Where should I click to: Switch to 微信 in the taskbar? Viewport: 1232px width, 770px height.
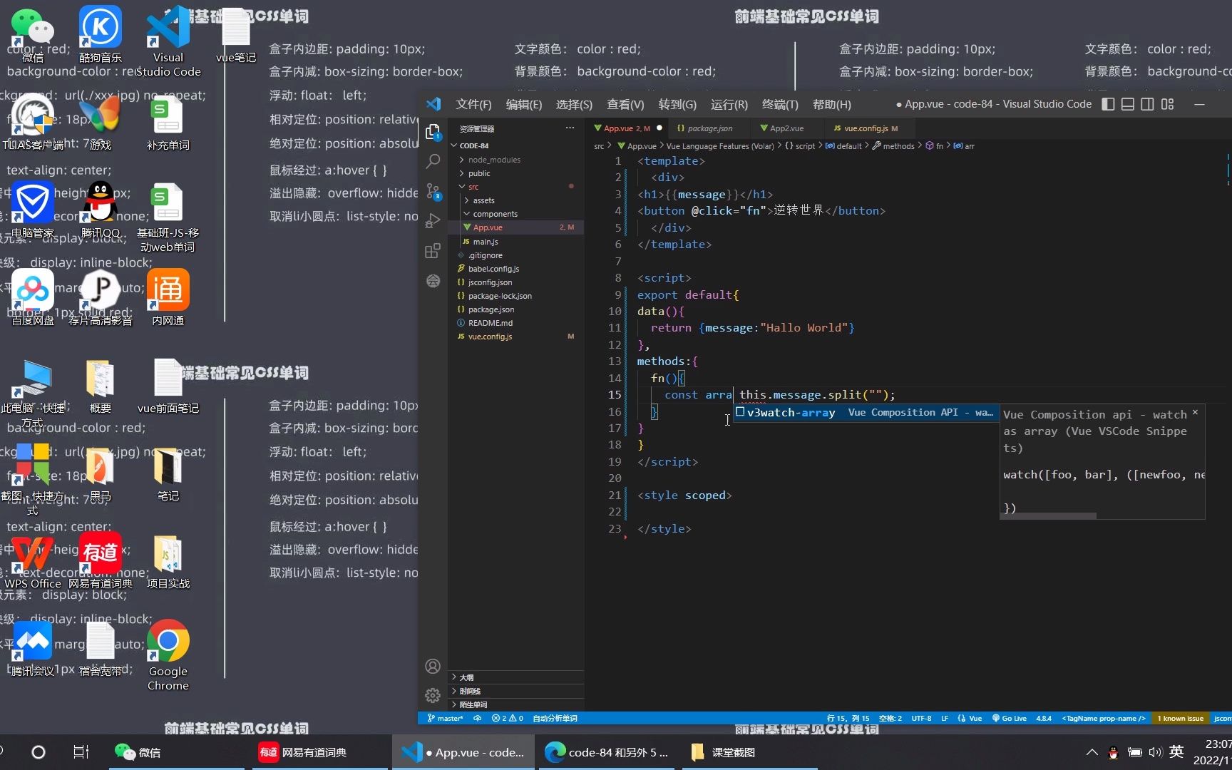pyautogui.click(x=176, y=752)
